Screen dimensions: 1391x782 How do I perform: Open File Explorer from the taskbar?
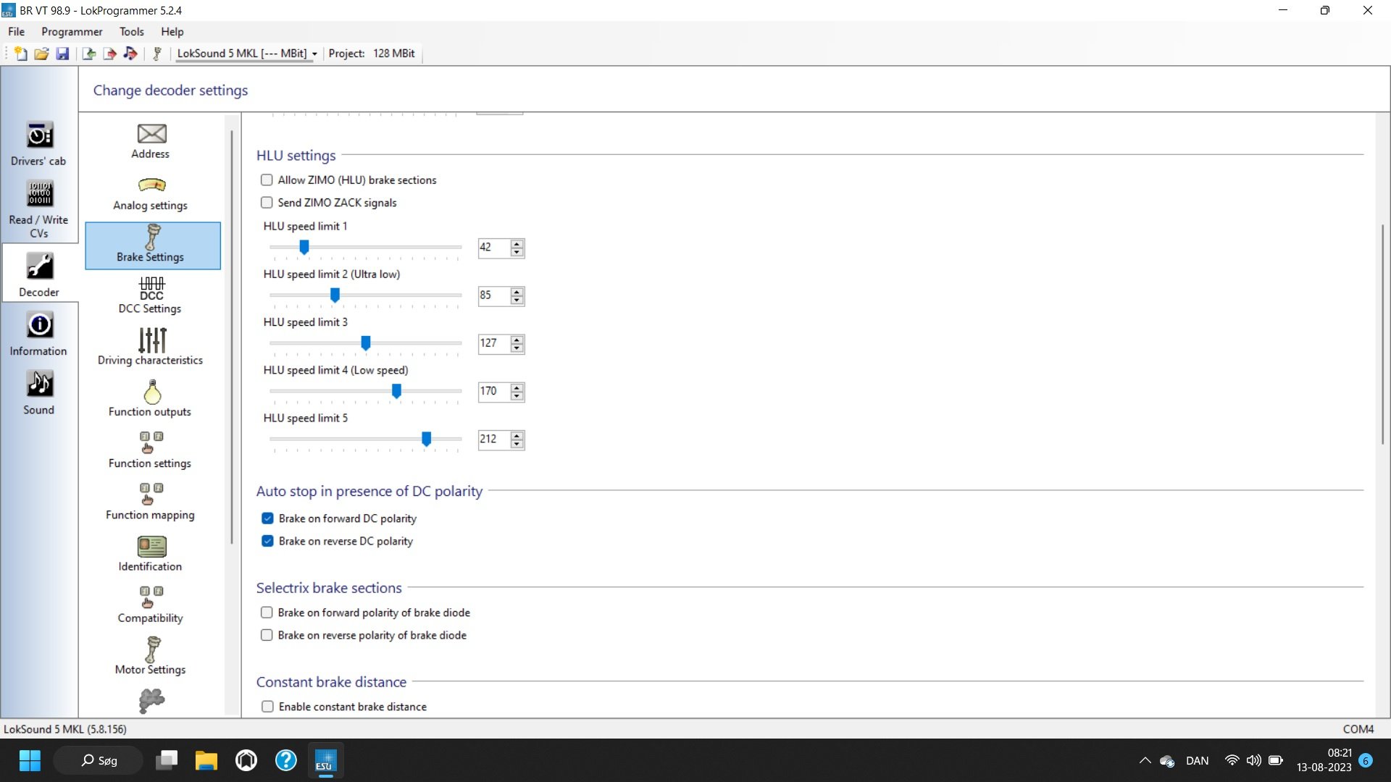pos(206,761)
